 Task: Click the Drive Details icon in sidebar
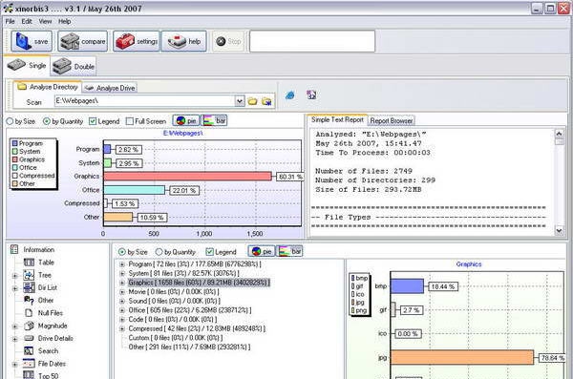pyautogui.click(x=29, y=338)
